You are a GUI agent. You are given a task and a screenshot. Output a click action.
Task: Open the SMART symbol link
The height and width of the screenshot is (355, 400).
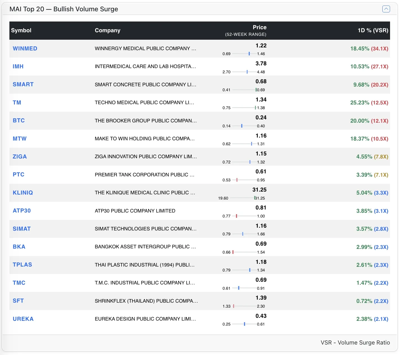click(x=23, y=84)
